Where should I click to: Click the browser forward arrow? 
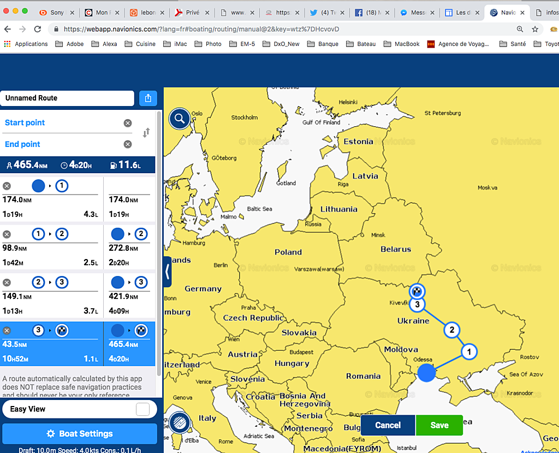(x=22, y=30)
